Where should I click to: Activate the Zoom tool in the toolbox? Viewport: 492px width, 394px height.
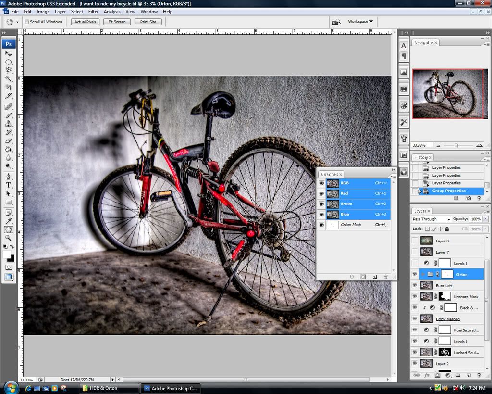9,238
